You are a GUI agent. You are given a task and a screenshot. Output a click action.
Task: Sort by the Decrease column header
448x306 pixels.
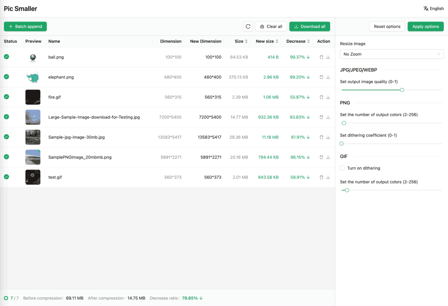pyautogui.click(x=298, y=41)
